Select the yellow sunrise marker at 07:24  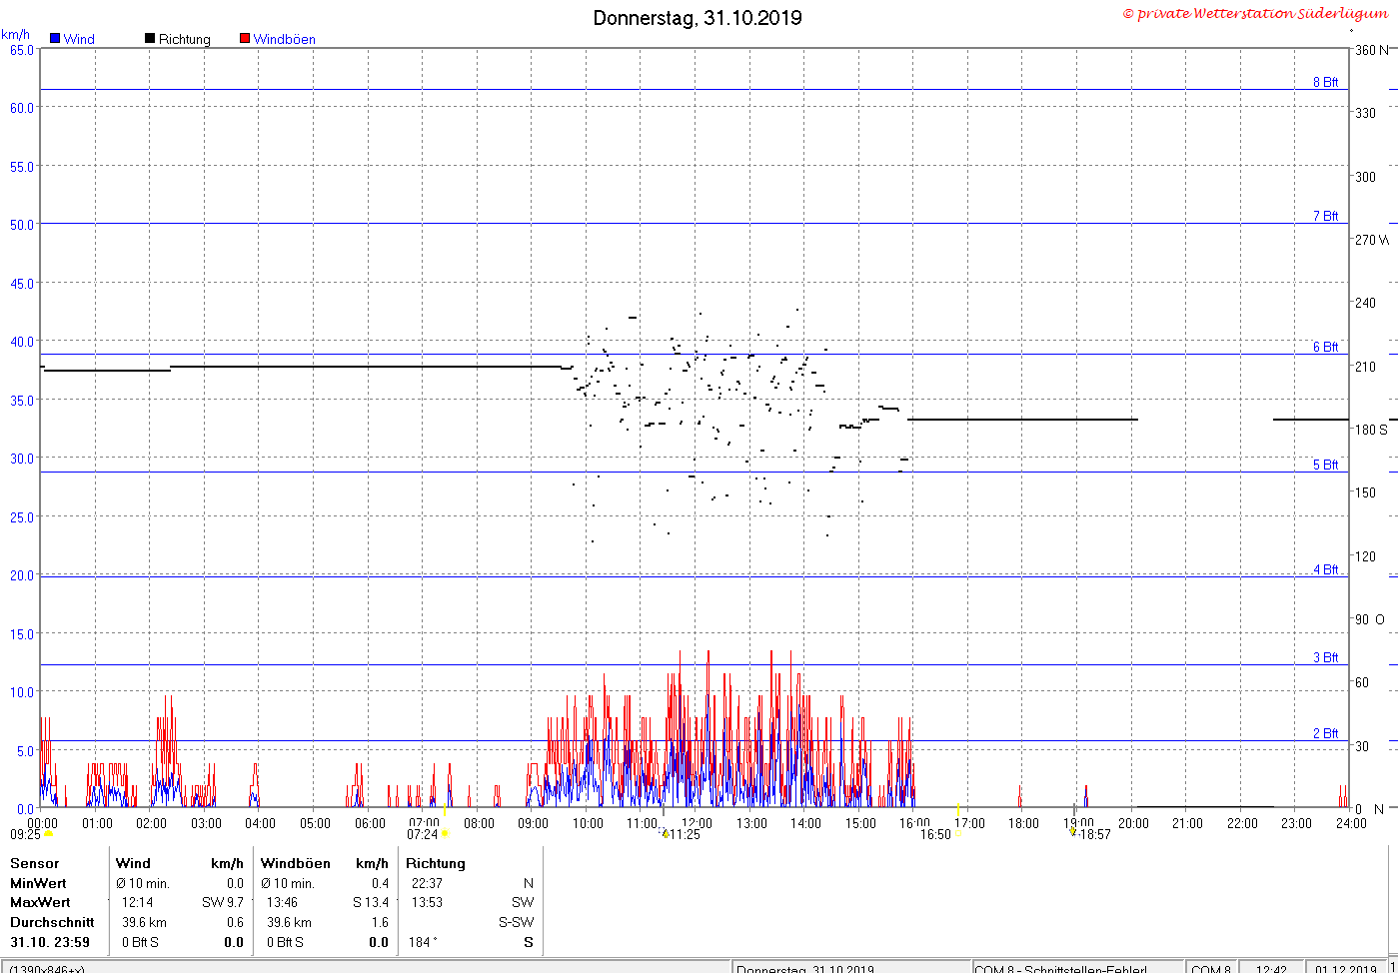tap(445, 833)
